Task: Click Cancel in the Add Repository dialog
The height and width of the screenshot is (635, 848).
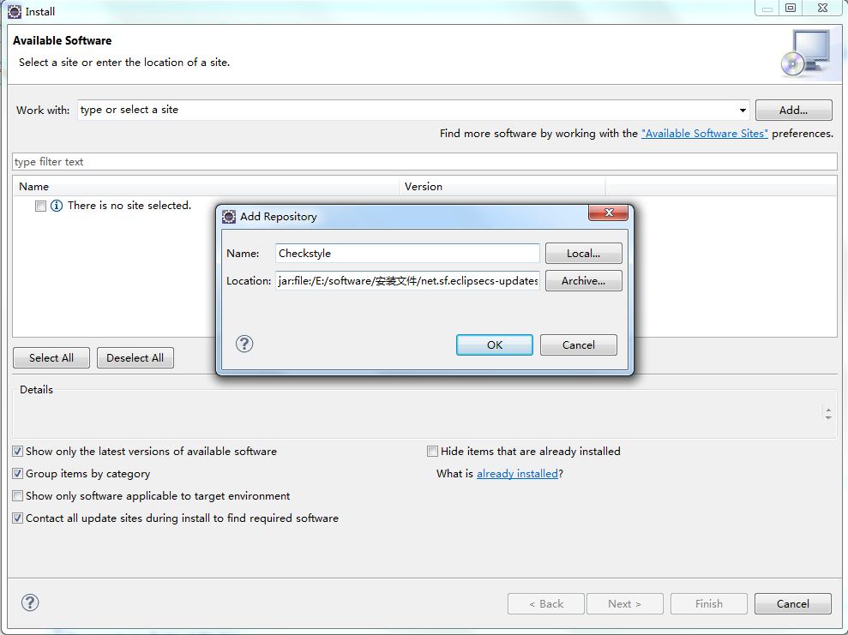Action: tap(578, 344)
